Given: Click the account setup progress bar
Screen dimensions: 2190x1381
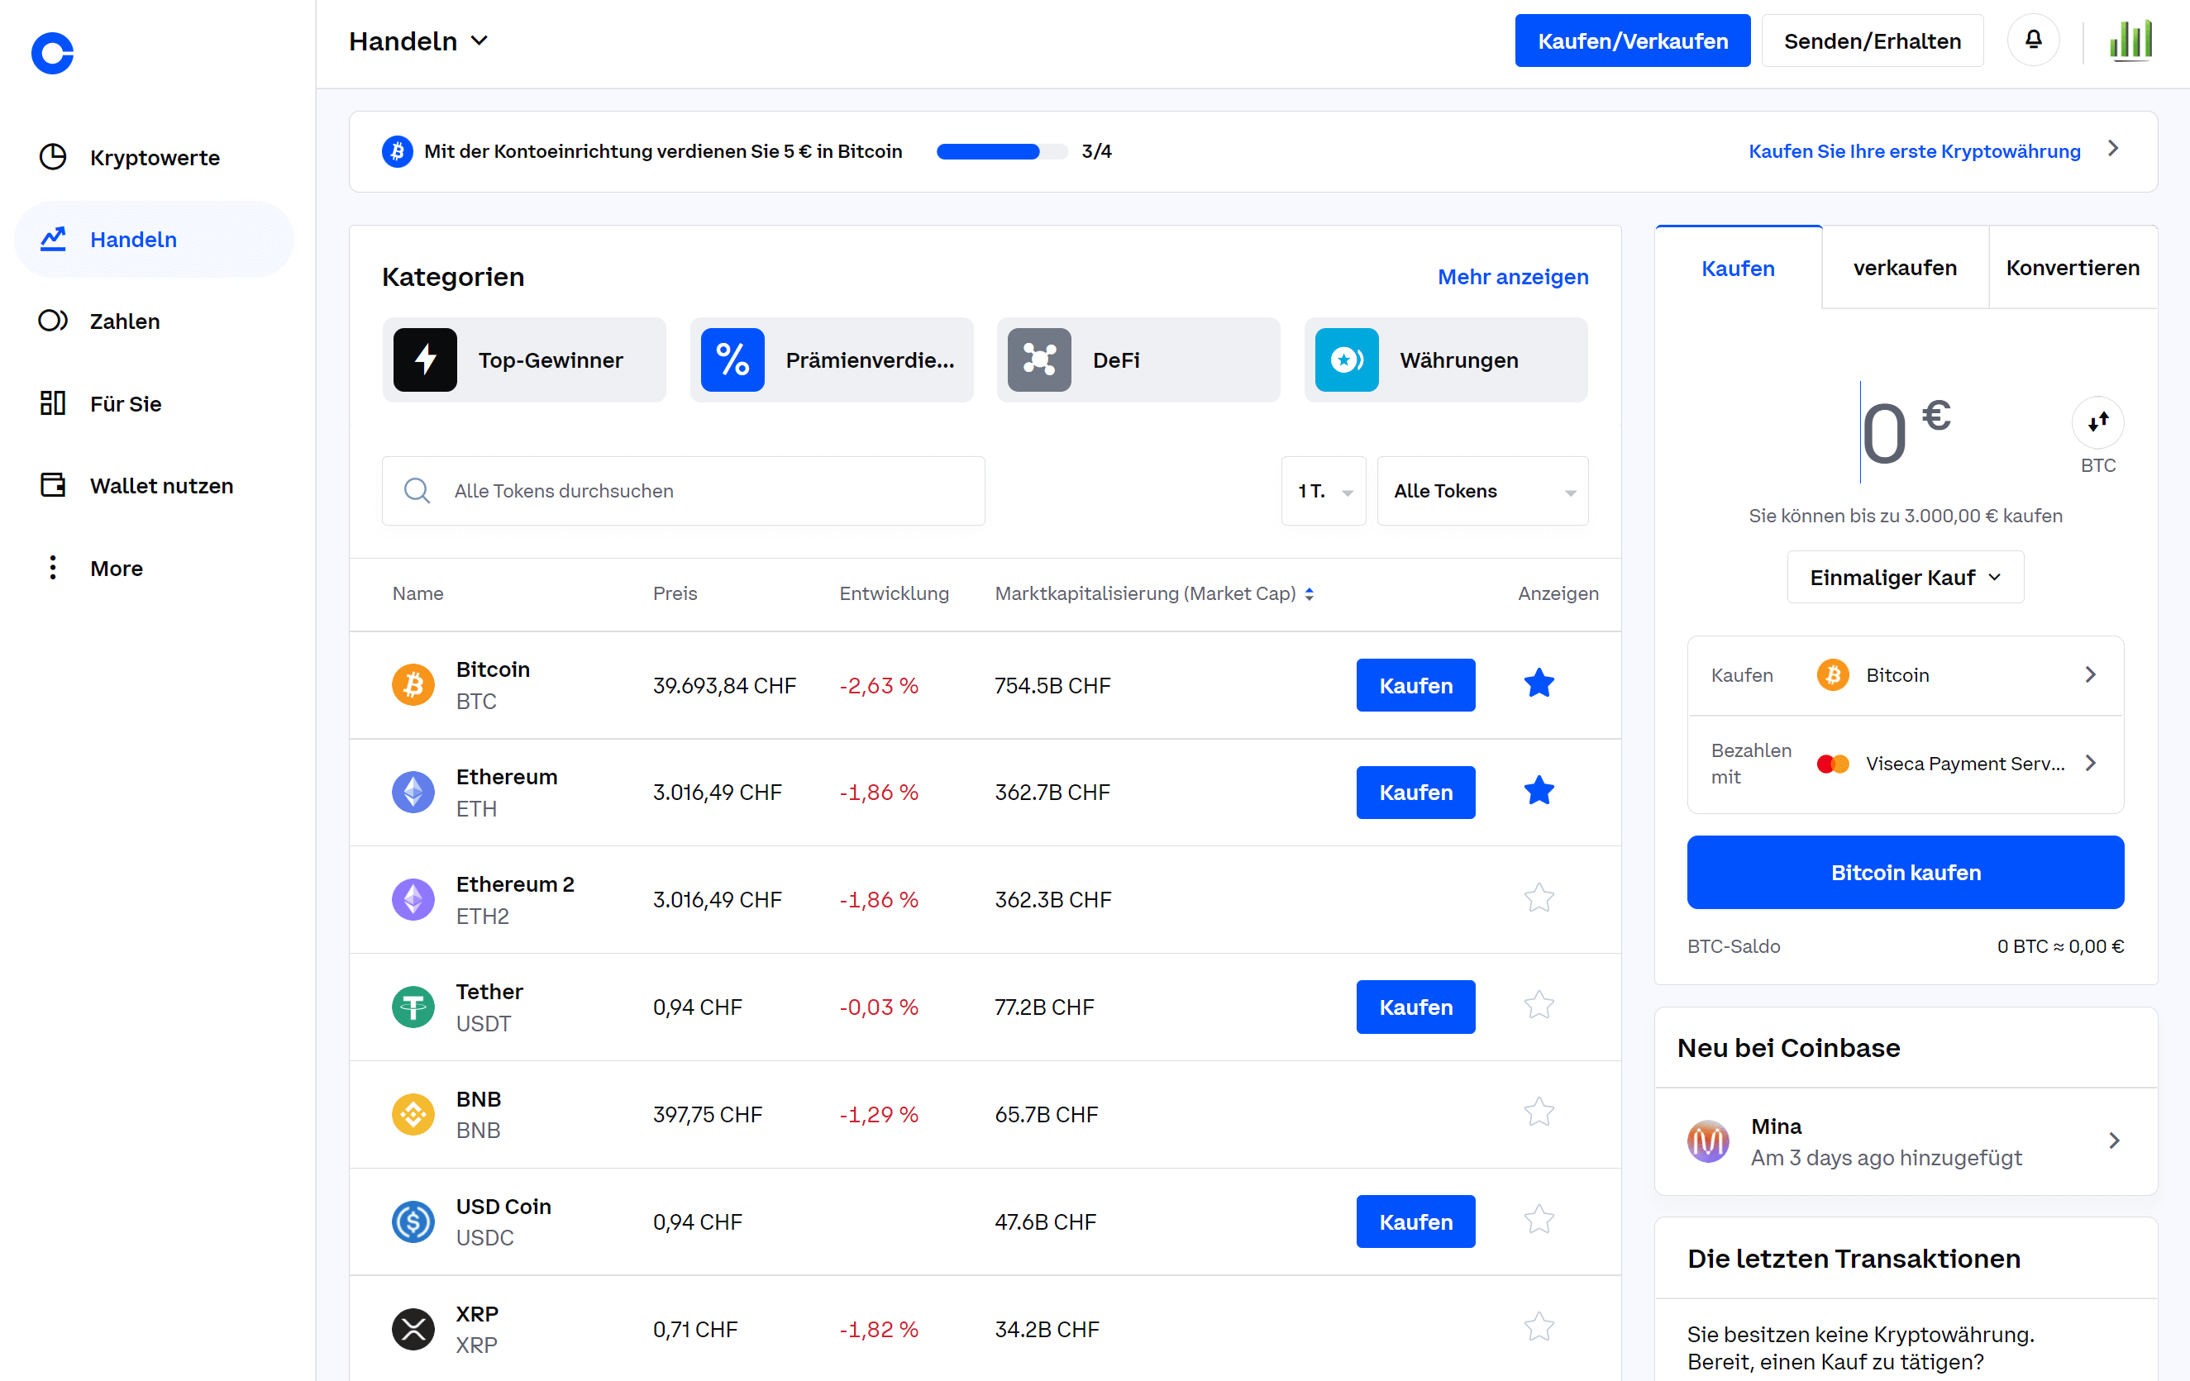Looking at the screenshot, I should coord(1001,151).
